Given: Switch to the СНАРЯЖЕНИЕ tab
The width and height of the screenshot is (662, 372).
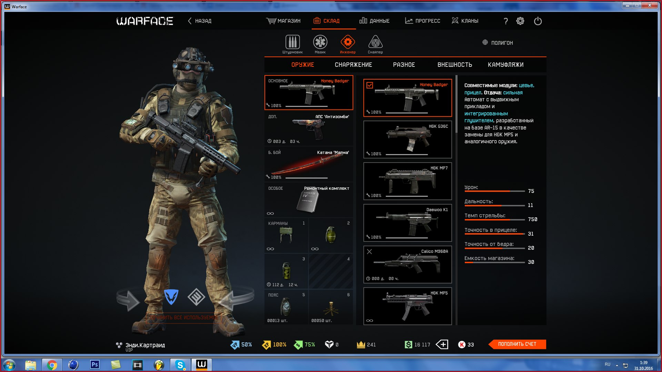Looking at the screenshot, I should (x=353, y=65).
